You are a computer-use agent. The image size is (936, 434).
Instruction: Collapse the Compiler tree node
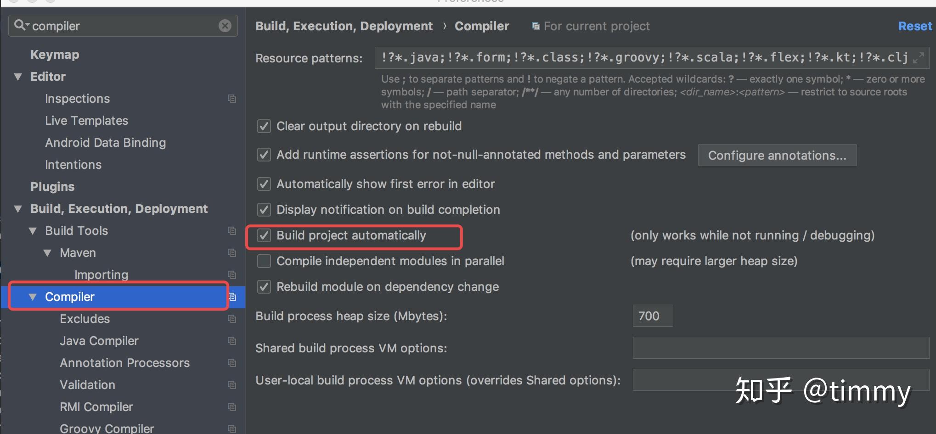(33, 296)
